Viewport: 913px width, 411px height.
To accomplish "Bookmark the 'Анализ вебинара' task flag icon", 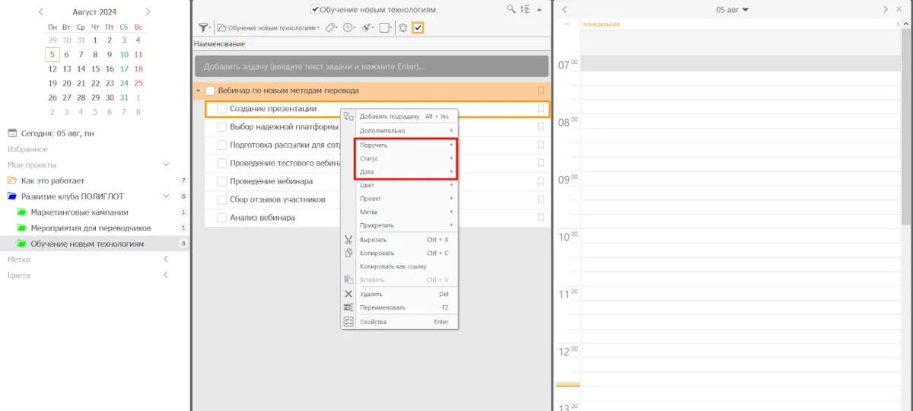I will (x=541, y=218).
